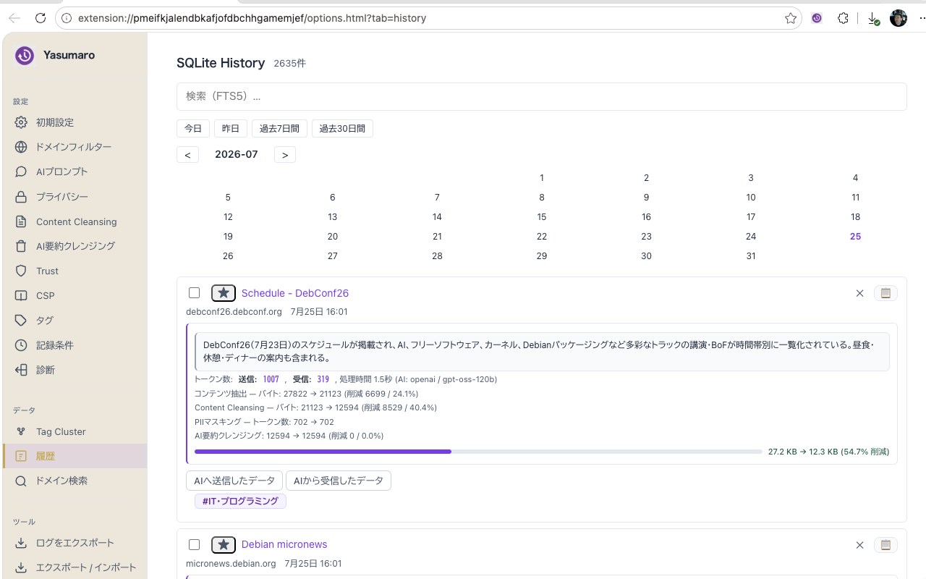
Task: Show AIへ送信したデータ
Action: point(234,481)
